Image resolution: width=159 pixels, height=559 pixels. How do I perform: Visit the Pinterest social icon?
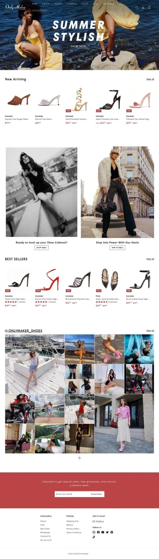[x=112, y=532]
